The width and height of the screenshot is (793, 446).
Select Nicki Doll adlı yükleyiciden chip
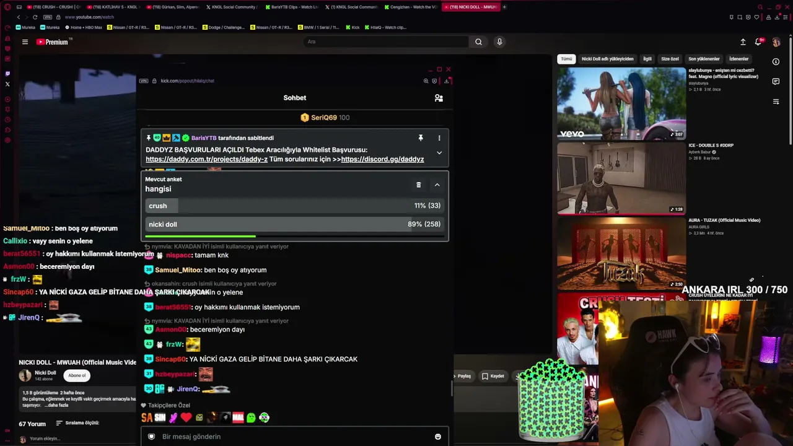(x=607, y=59)
